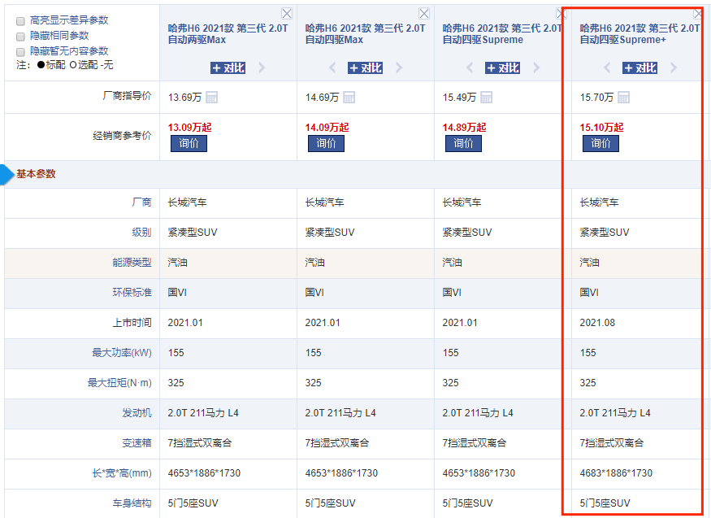Image resolution: width=711 pixels, height=518 pixels.
Task: Click 询价 button under 14.09万起
Action: coord(327,143)
